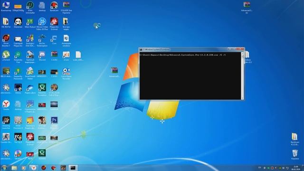The width and height of the screenshot is (304, 171).
Task: Open Windows Explorer from the taskbar
Action: click(14, 168)
